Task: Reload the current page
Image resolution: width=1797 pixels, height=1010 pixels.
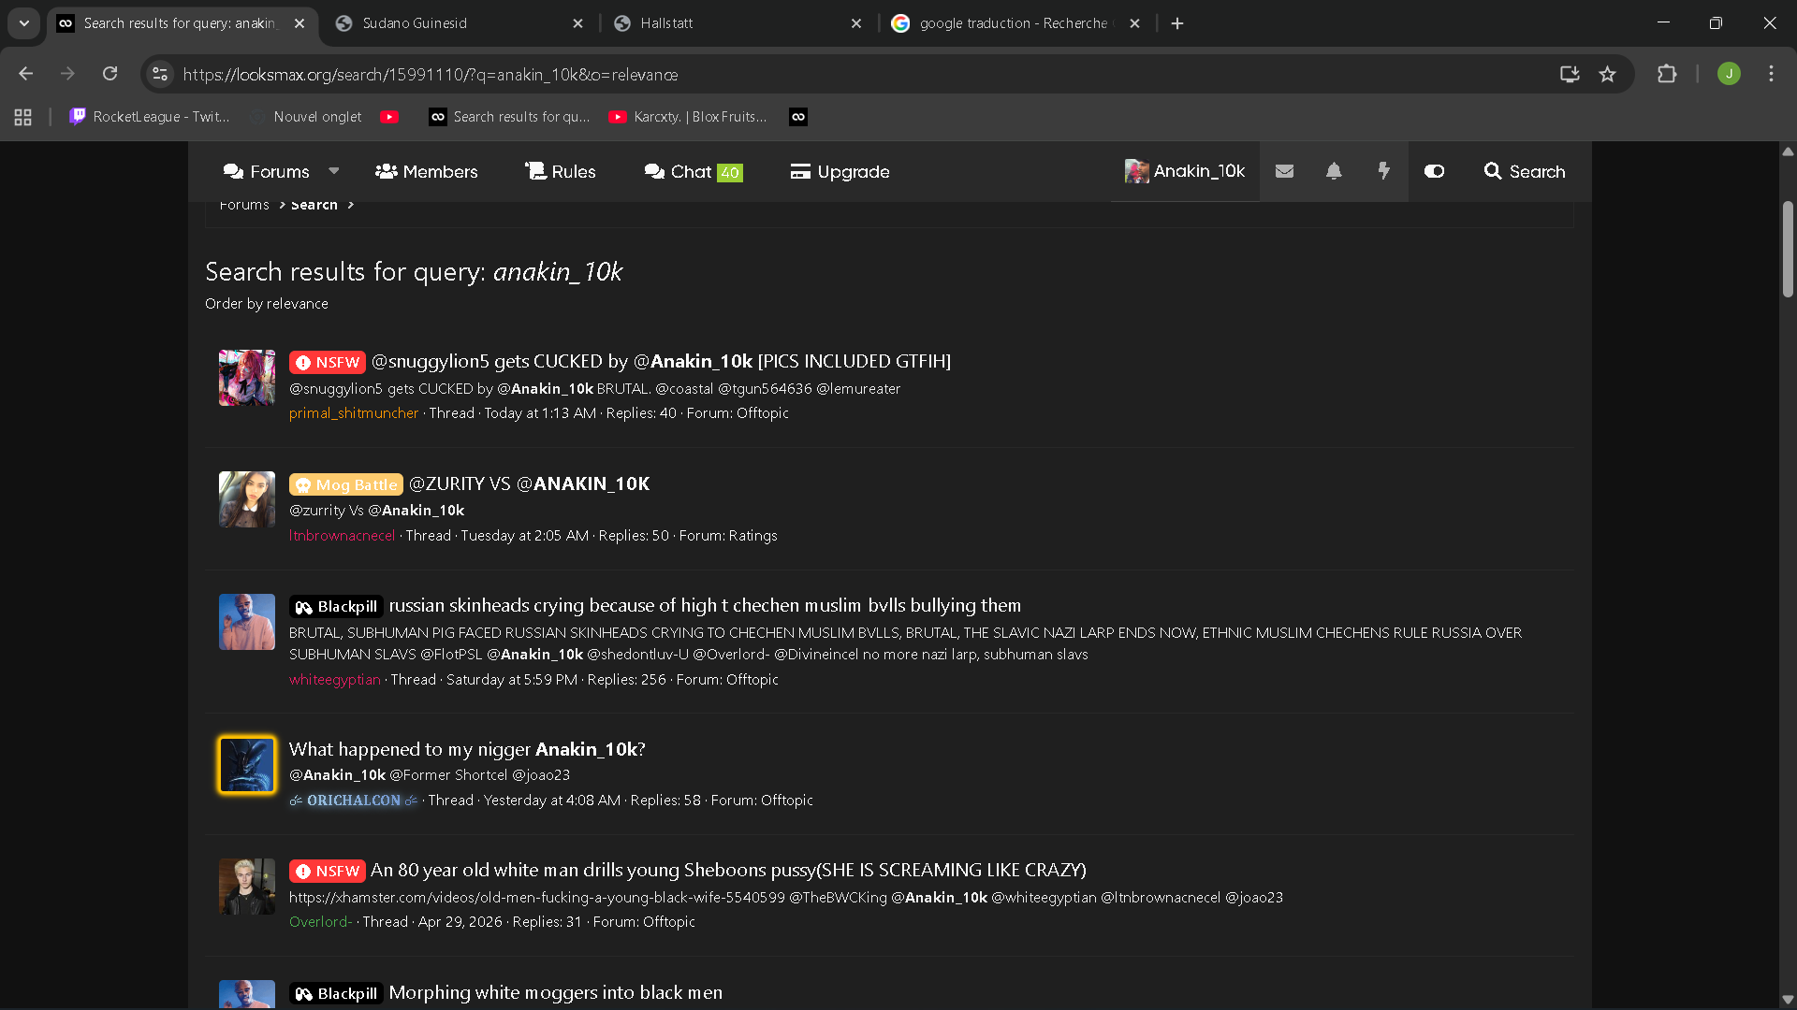Action: [x=110, y=74]
